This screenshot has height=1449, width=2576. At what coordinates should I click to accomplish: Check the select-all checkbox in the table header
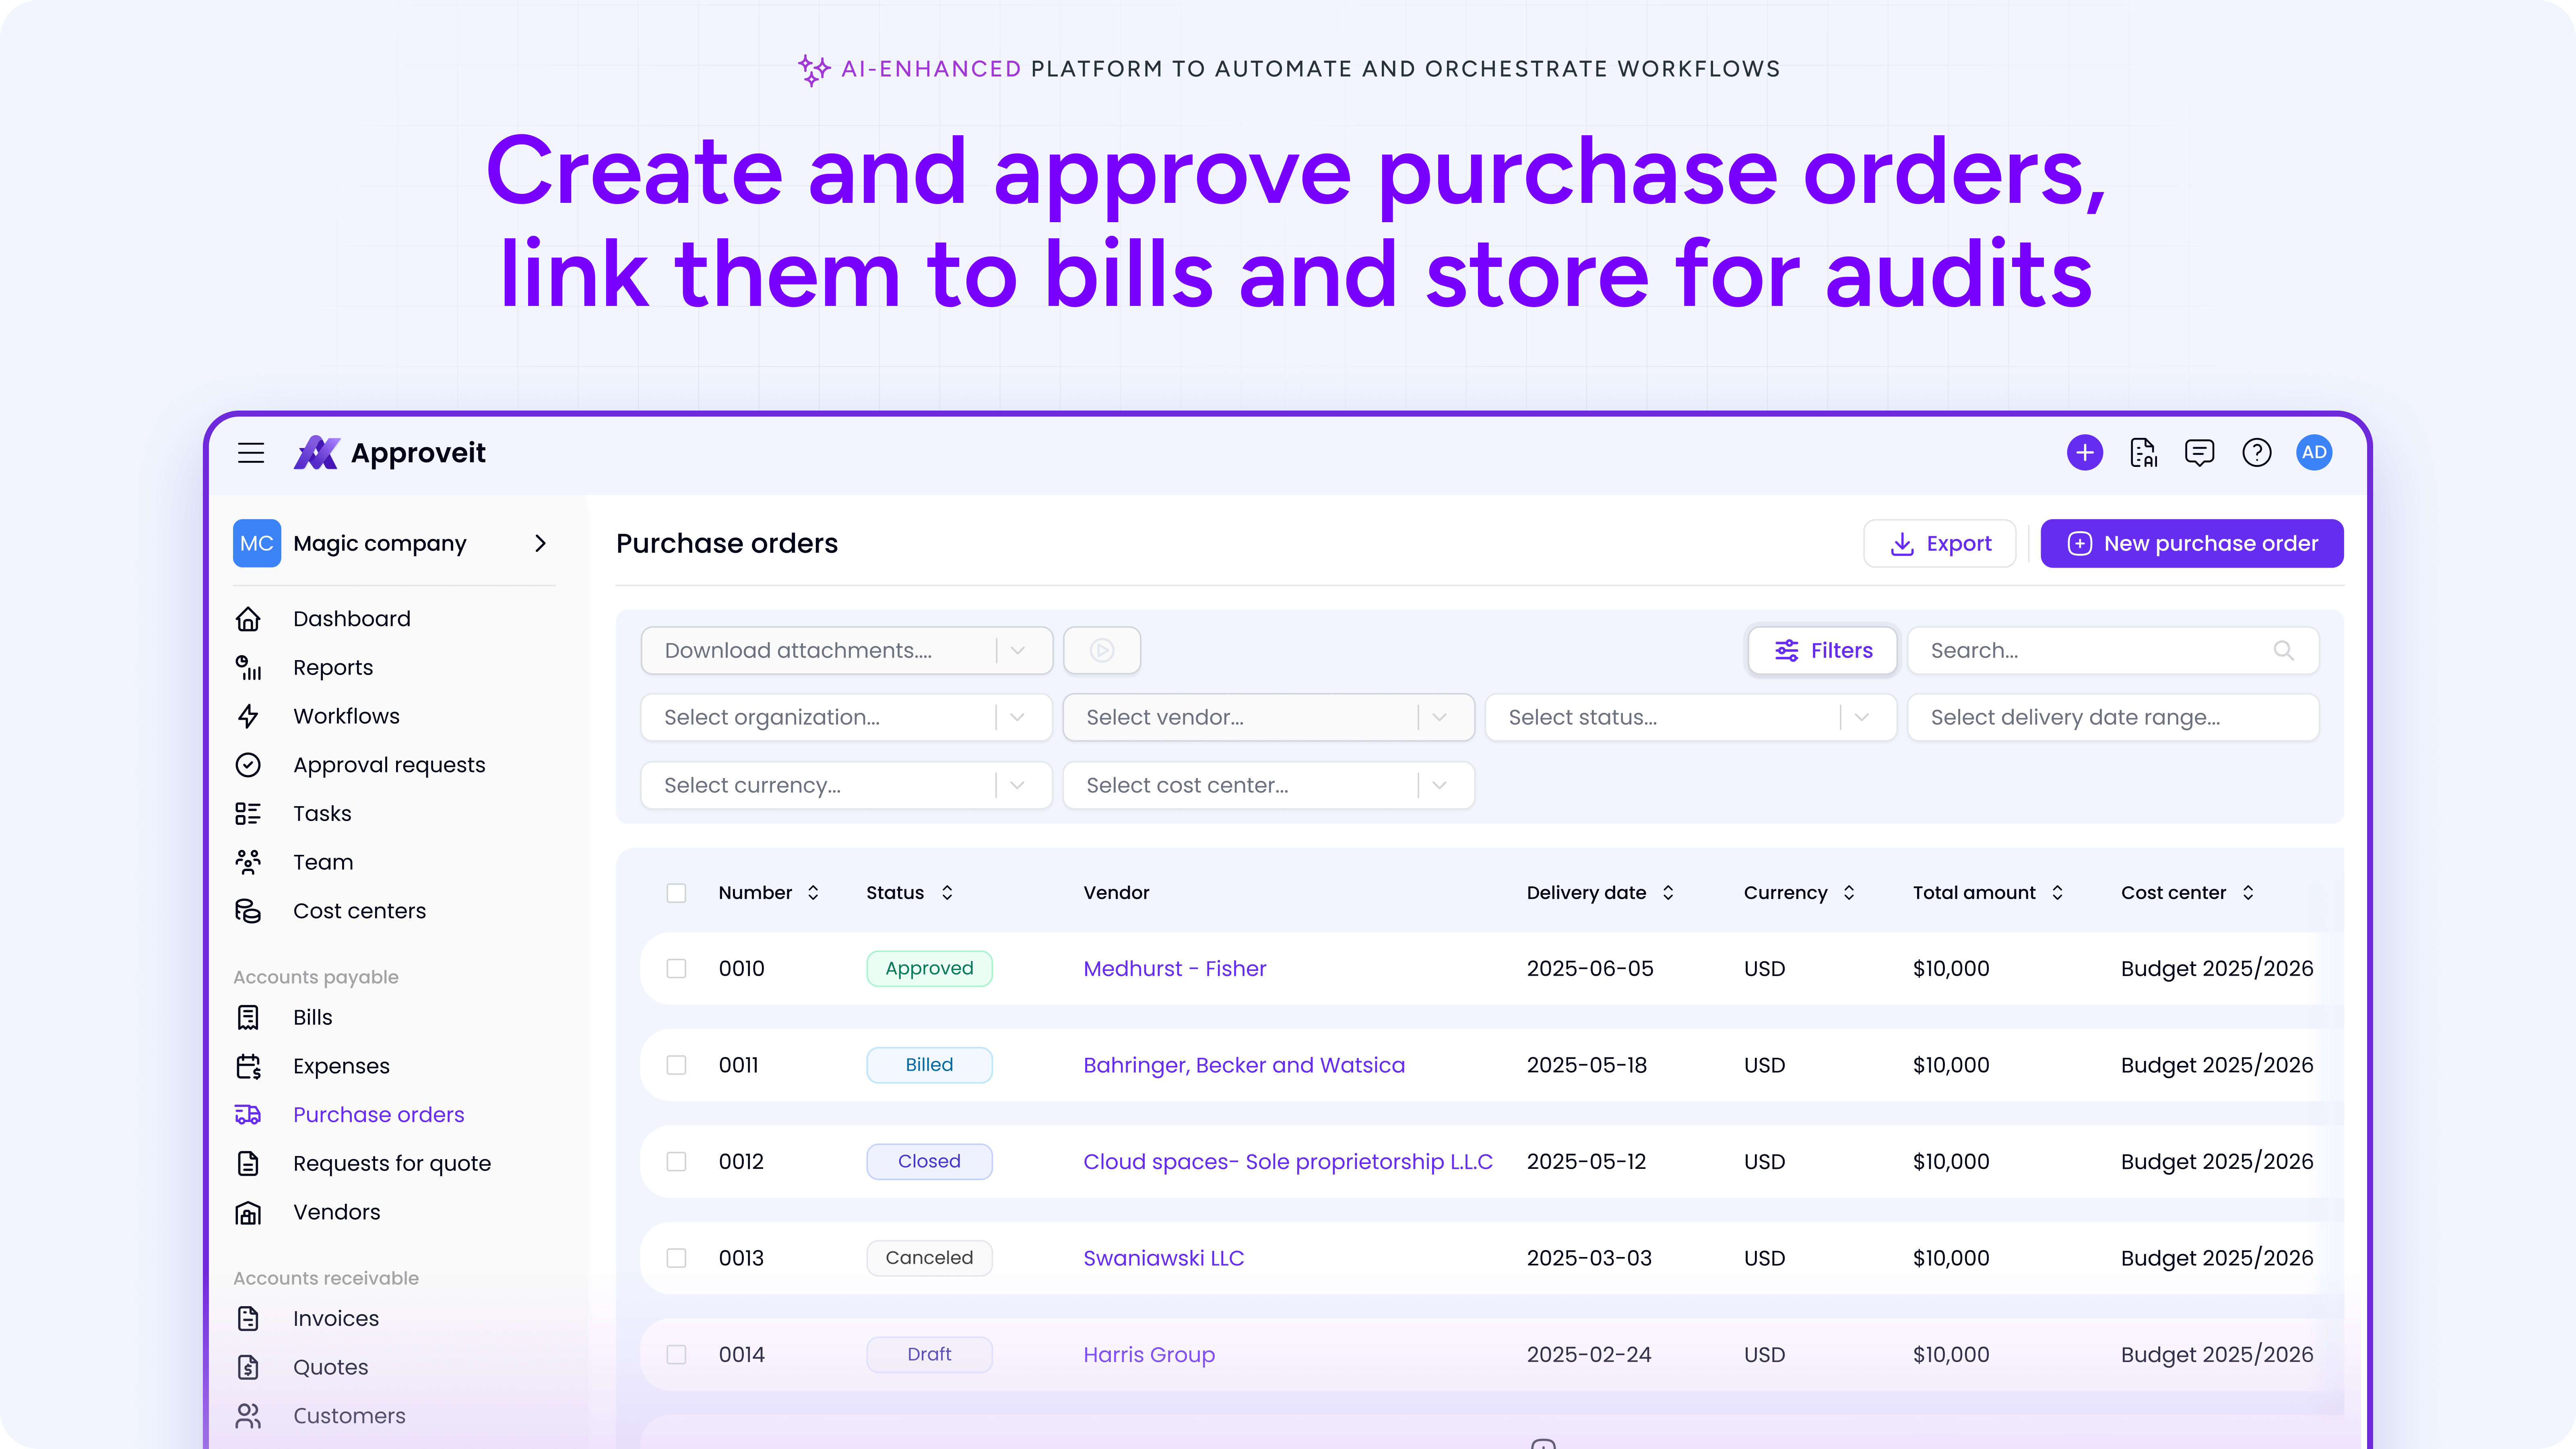(677, 893)
